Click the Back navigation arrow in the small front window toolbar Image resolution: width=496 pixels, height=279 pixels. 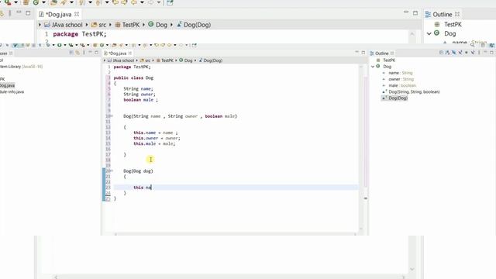tap(169, 45)
